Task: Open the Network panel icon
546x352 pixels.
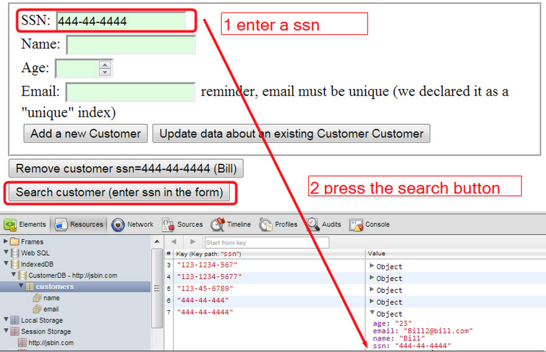Action: pyautogui.click(x=118, y=225)
